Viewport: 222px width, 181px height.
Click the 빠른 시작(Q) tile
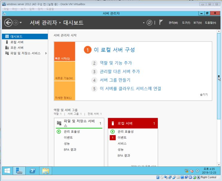tap(65, 51)
